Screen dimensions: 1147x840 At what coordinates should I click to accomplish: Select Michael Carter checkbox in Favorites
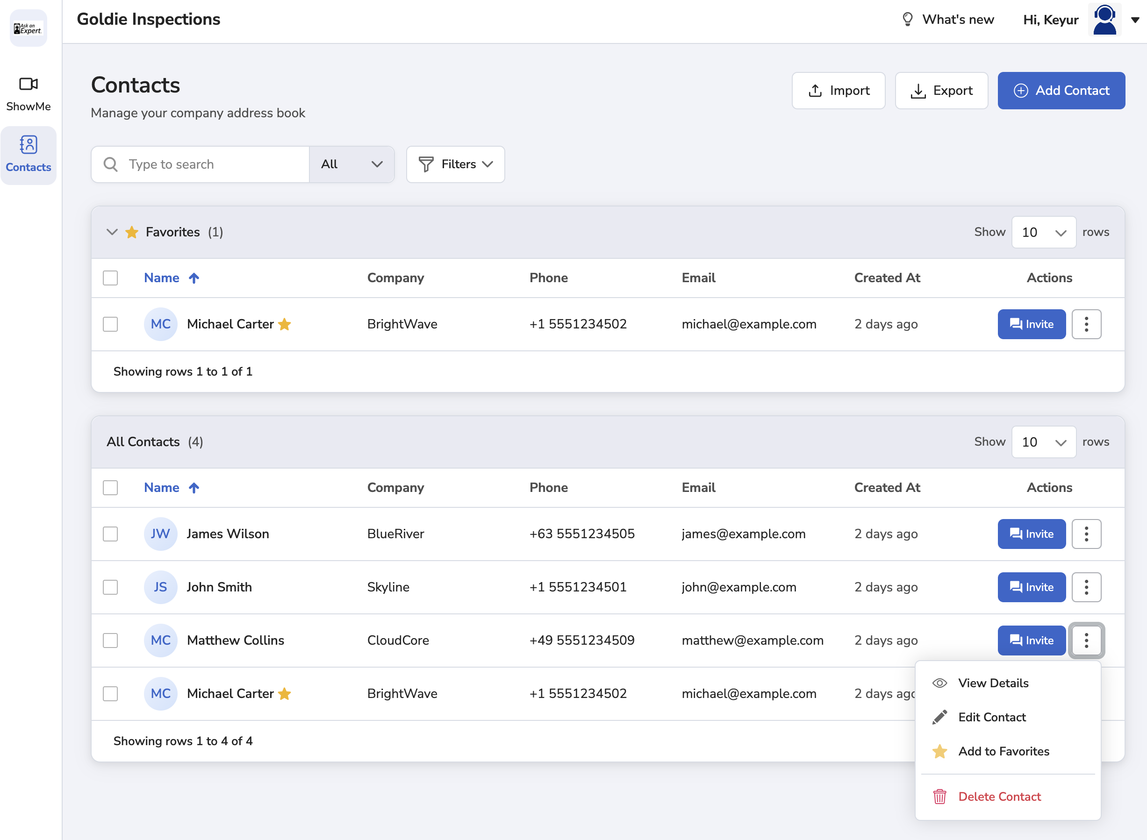pyautogui.click(x=110, y=324)
